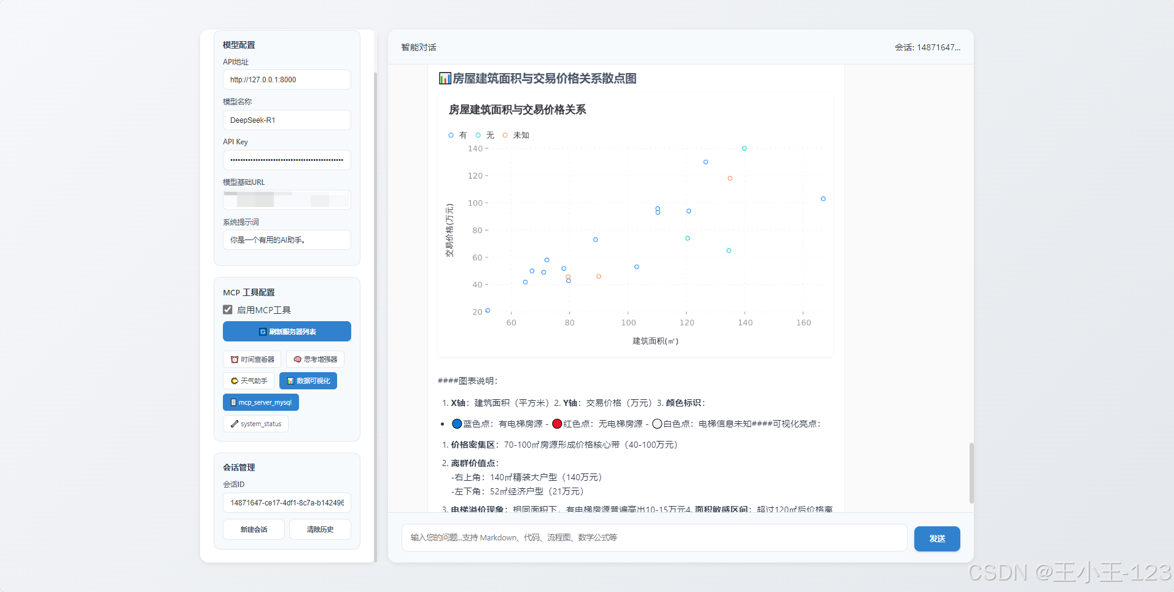Click the 会话 ID text in the top bar
Screen dimensions: 1174x592
point(927,47)
